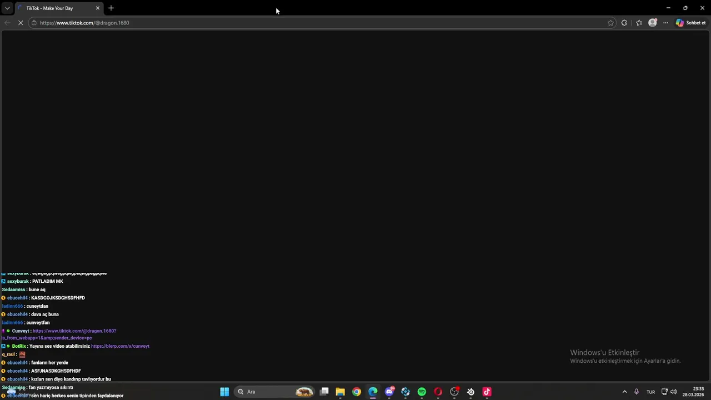The width and height of the screenshot is (711, 400).
Task: View site information lock icon
Action: click(x=34, y=23)
